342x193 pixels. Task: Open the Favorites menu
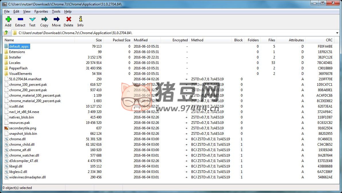[41, 11]
